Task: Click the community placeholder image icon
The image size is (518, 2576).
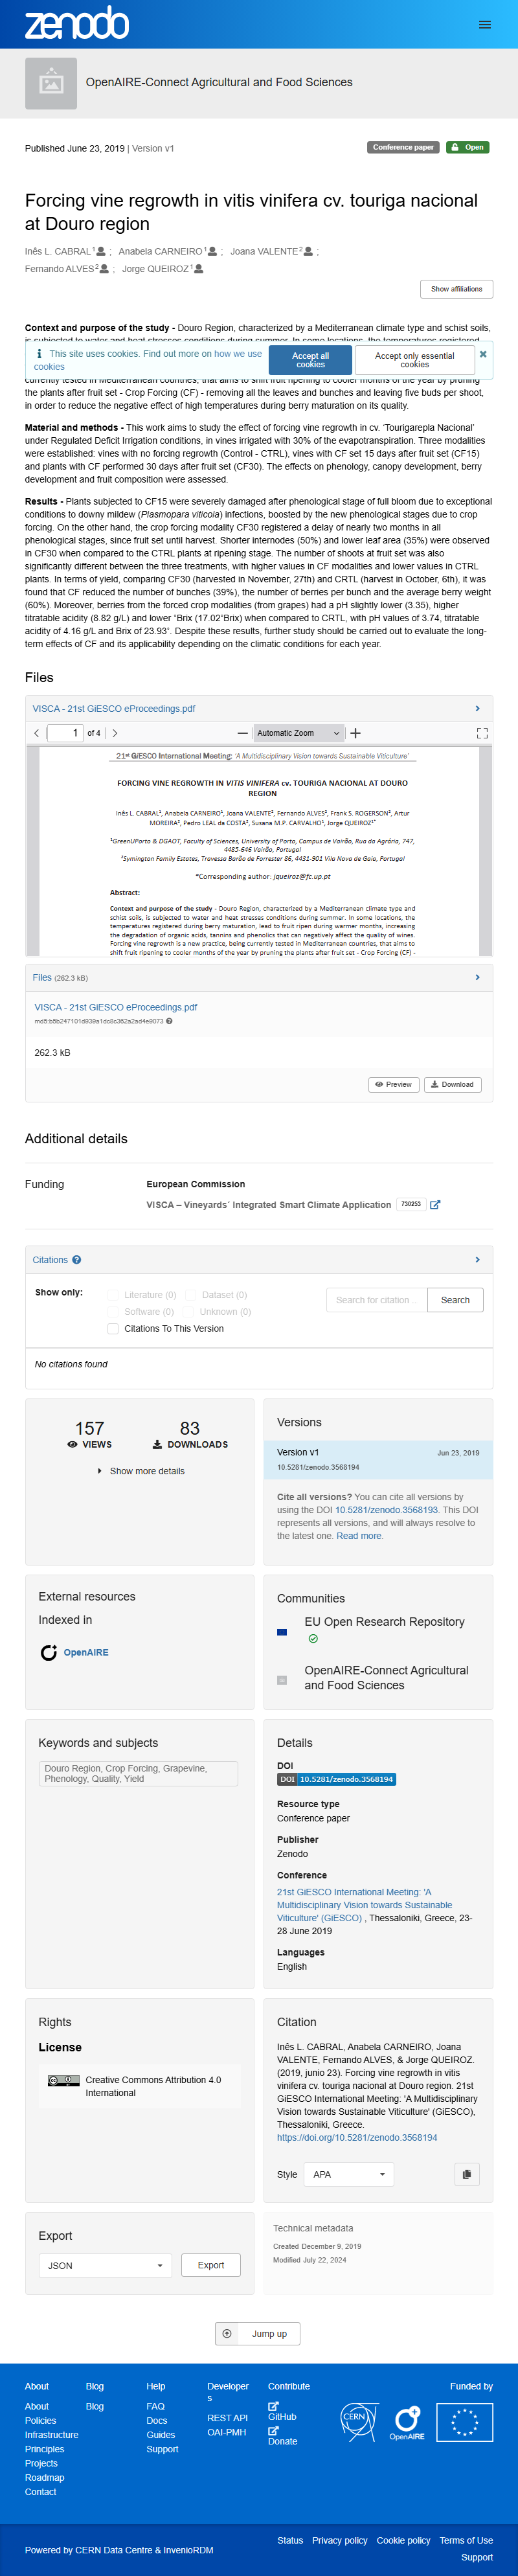Action: click(51, 83)
